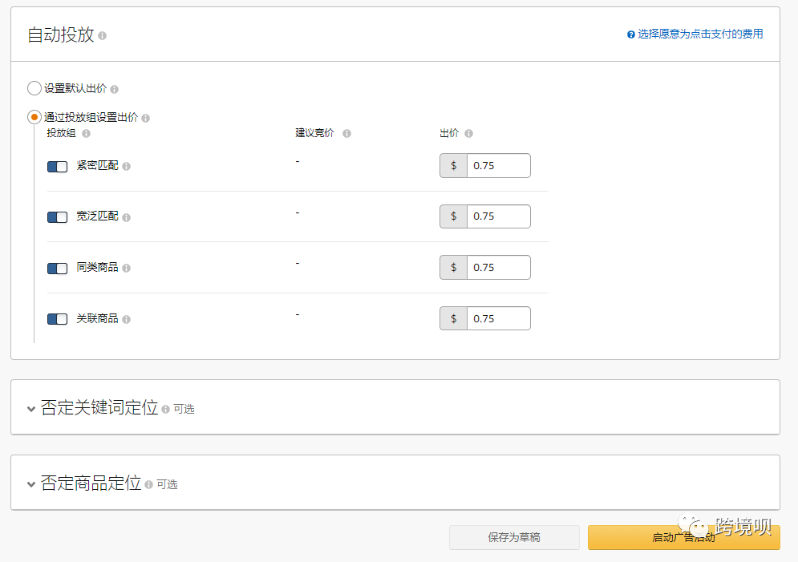The height and width of the screenshot is (562, 798).
Task: Click info icon next to 建议竞价 column
Action: (346, 134)
